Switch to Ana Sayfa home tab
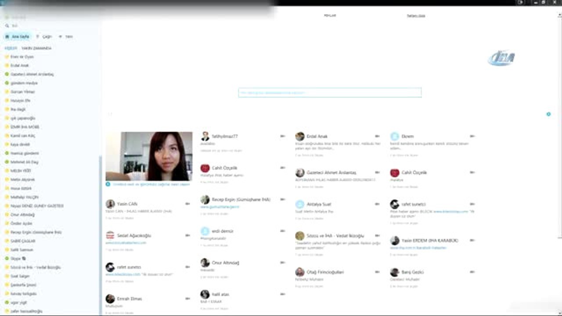The width and height of the screenshot is (562, 316). pyautogui.click(x=18, y=36)
